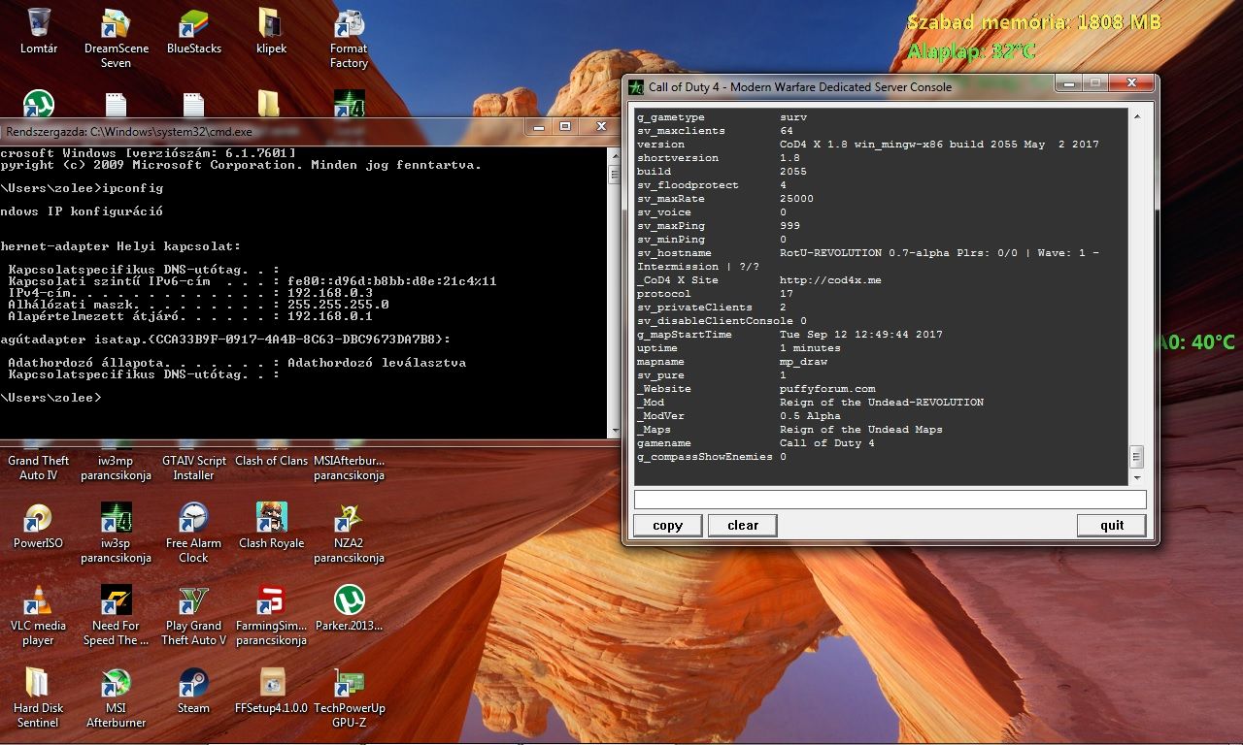
Task: Click the copy button in server console
Action: tap(667, 525)
